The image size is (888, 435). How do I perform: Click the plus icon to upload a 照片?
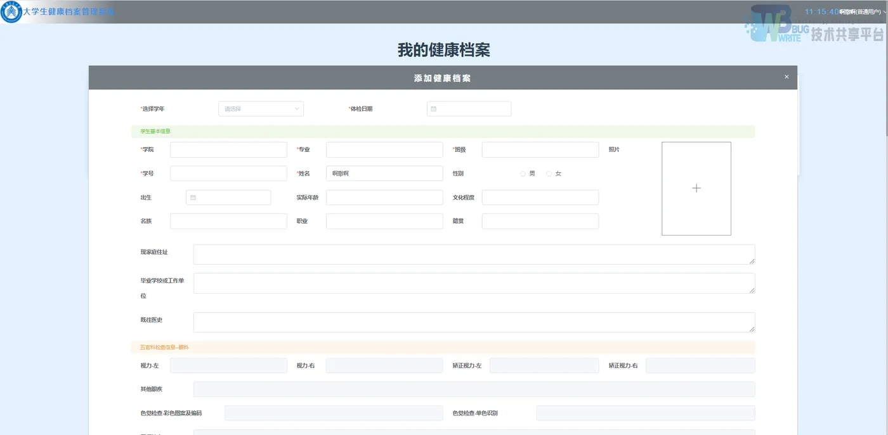tap(696, 188)
